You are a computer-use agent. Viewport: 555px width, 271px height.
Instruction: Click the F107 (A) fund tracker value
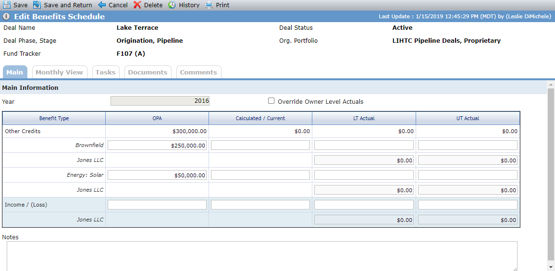tap(131, 54)
